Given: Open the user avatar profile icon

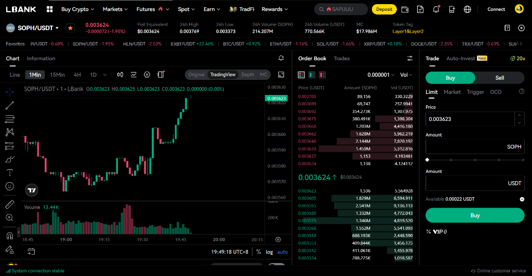Looking at the screenshot, I should [x=519, y=9].
